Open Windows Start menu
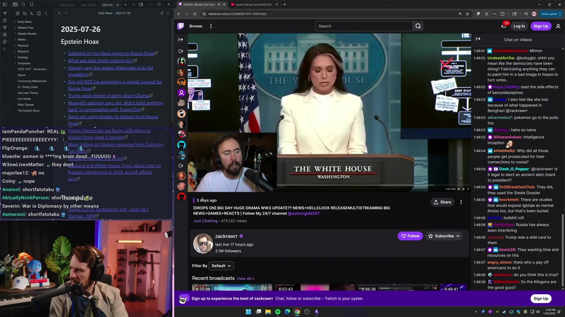This screenshot has height=317, width=565. click(x=249, y=312)
